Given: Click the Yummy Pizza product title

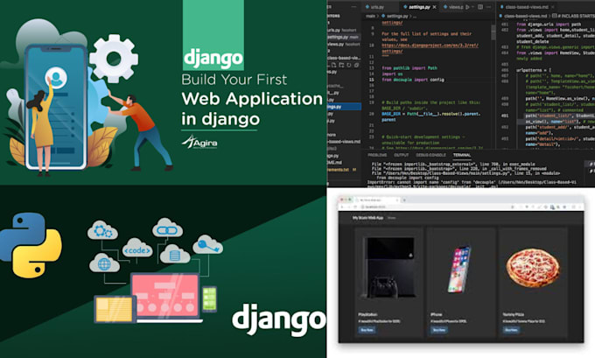Looking at the screenshot, I should [x=514, y=314].
